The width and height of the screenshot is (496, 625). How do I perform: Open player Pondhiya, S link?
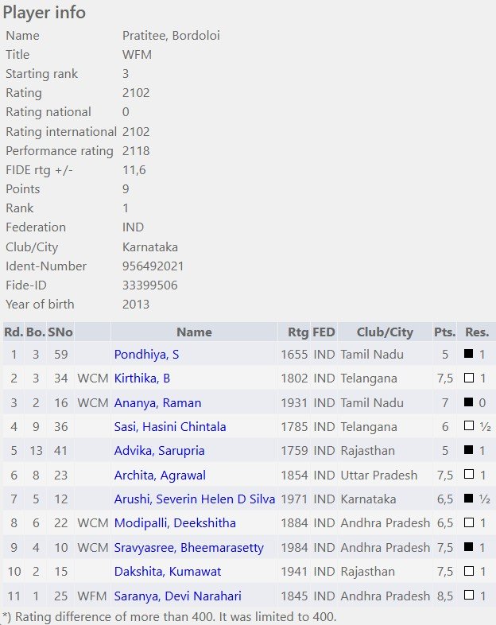pyautogui.click(x=146, y=354)
